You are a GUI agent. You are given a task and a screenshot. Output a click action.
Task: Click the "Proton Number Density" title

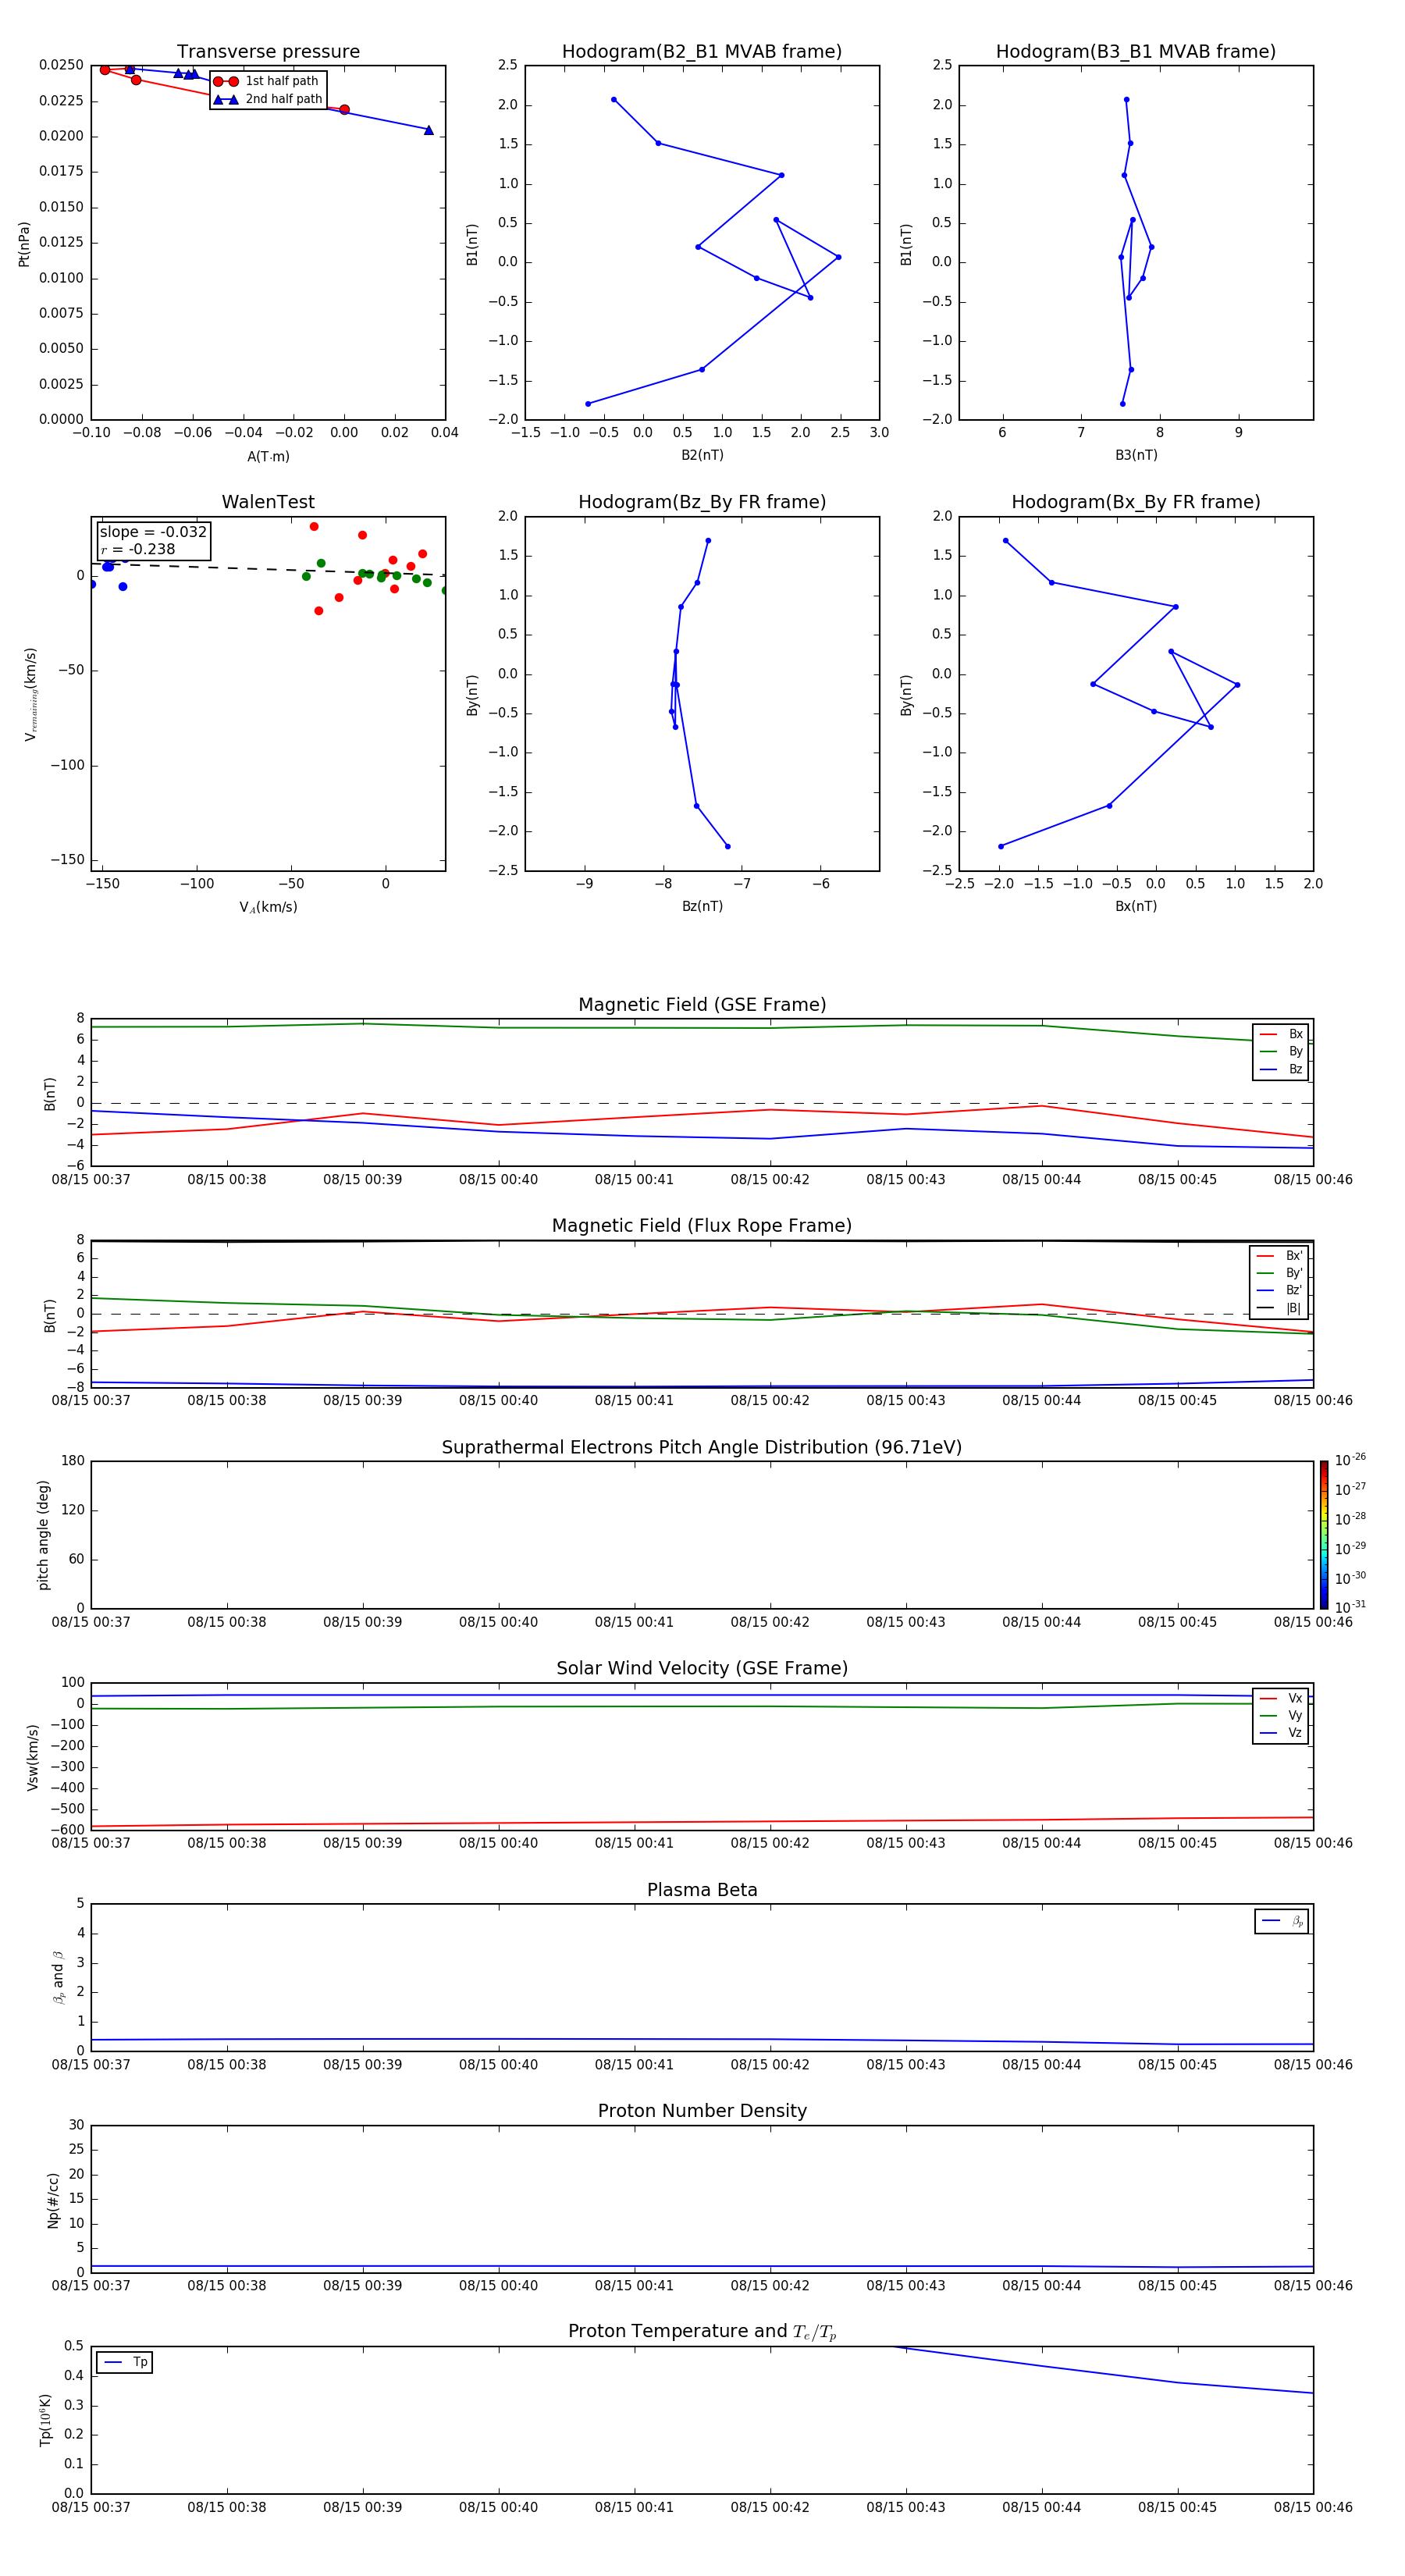pos(702,2111)
